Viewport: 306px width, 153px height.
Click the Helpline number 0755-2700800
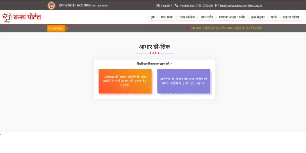pyautogui.click(x=196, y=6)
